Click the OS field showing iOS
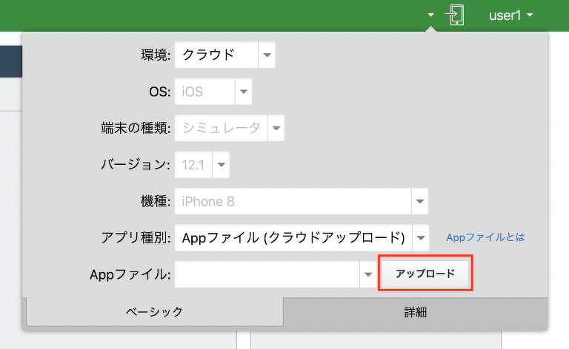 coord(204,92)
